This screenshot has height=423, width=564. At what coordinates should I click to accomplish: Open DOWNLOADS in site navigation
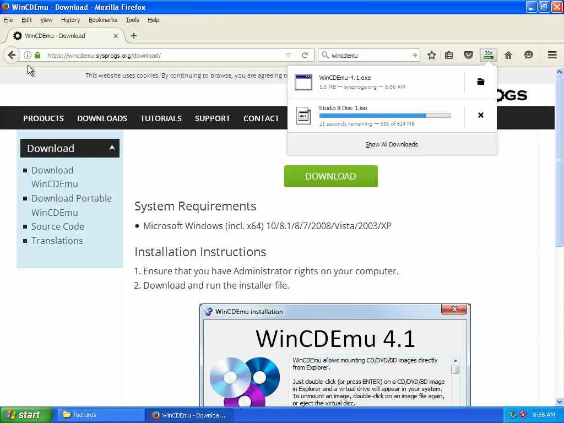(x=102, y=118)
